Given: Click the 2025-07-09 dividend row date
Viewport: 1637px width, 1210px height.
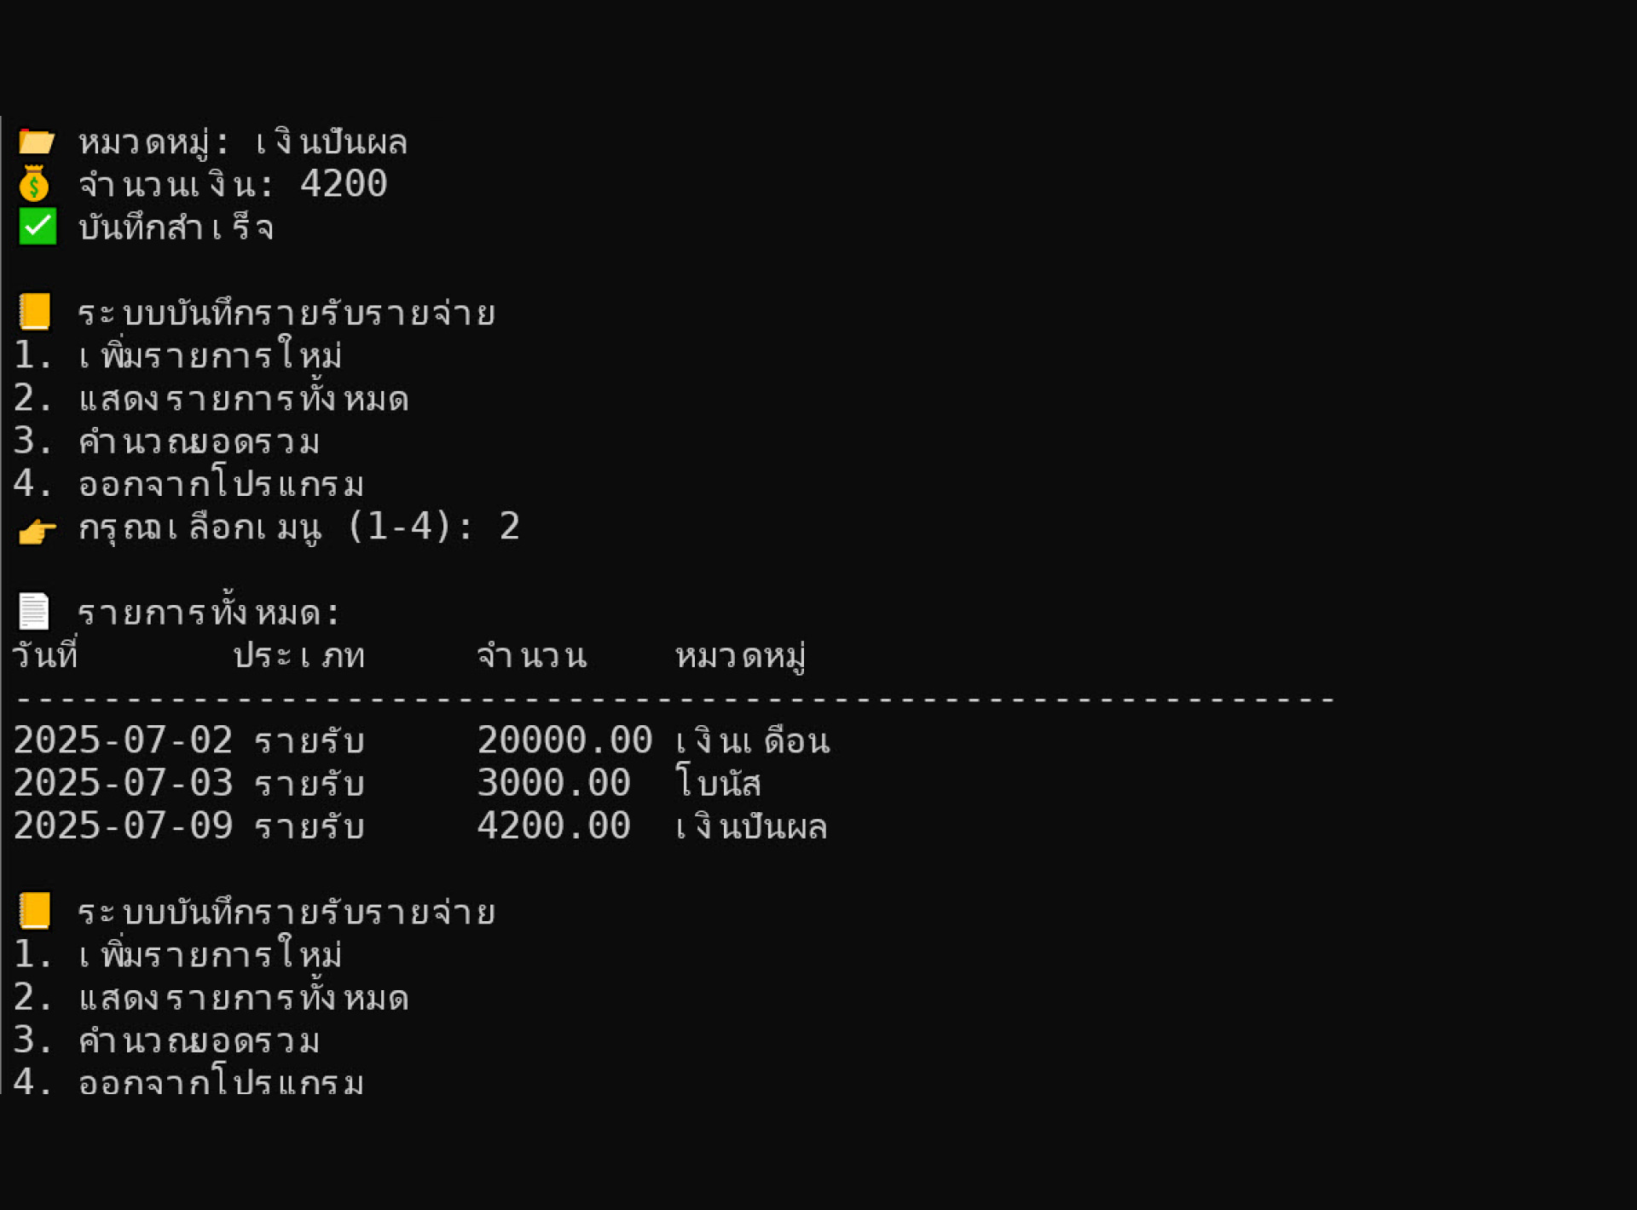Looking at the screenshot, I should point(123,826).
